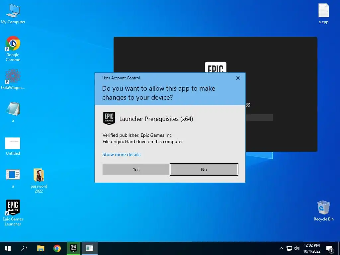Open File Explorer from the taskbar

pos(41,248)
